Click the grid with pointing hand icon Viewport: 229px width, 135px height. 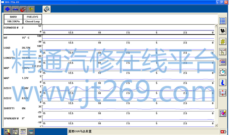click(15, 132)
